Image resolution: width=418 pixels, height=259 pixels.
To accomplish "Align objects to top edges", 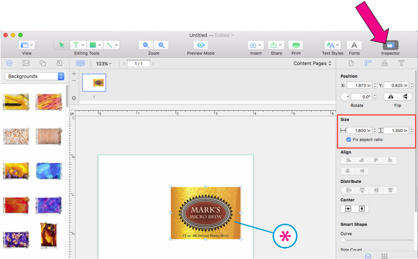I will [x=376, y=160].
